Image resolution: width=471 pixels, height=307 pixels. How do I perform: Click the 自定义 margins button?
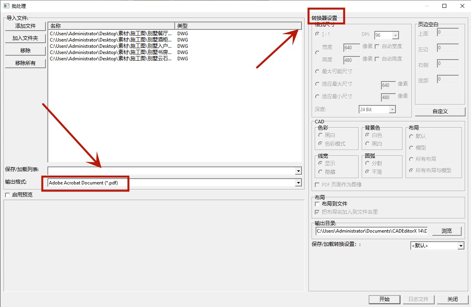click(x=440, y=111)
